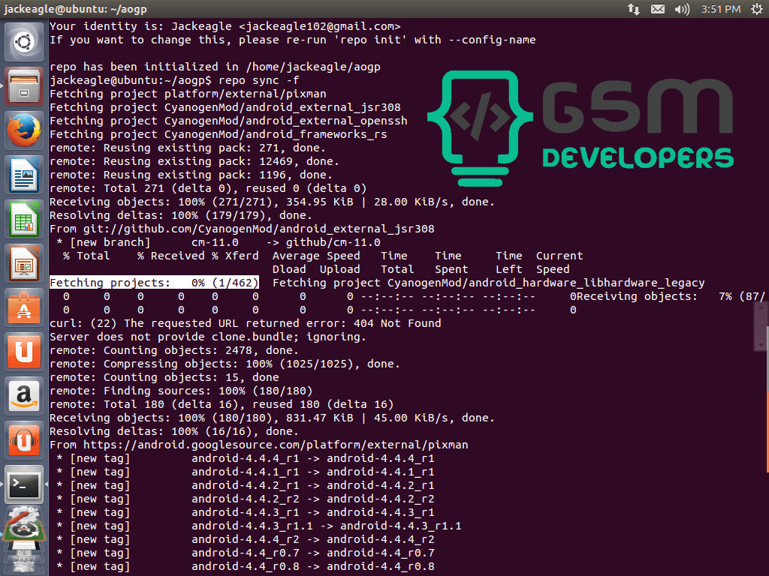Open the sound volume indicator

pyautogui.click(x=682, y=9)
